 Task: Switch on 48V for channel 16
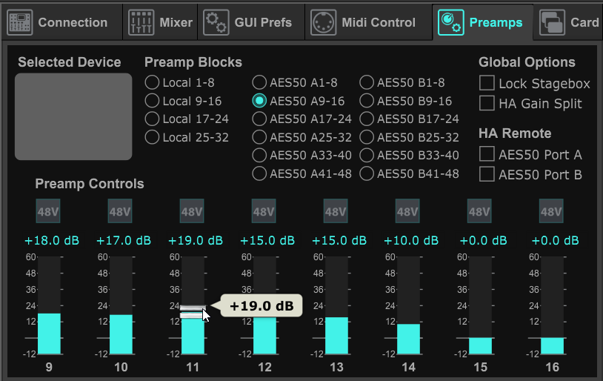point(551,211)
